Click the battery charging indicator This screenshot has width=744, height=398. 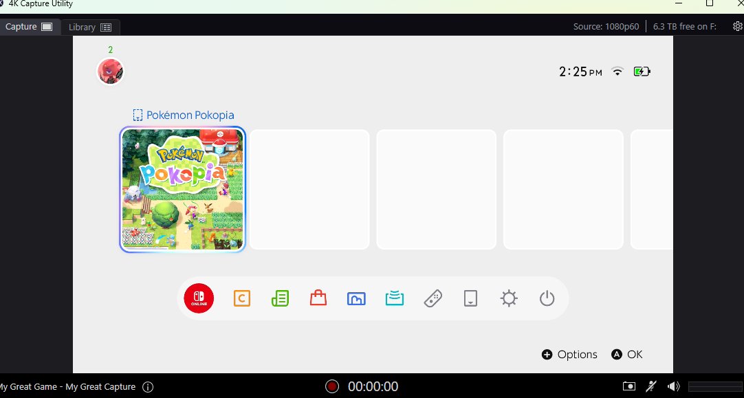click(x=642, y=71)
